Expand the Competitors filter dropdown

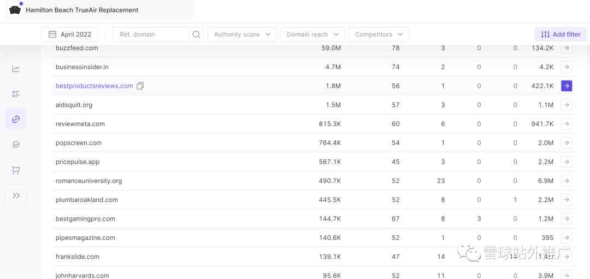379,34
